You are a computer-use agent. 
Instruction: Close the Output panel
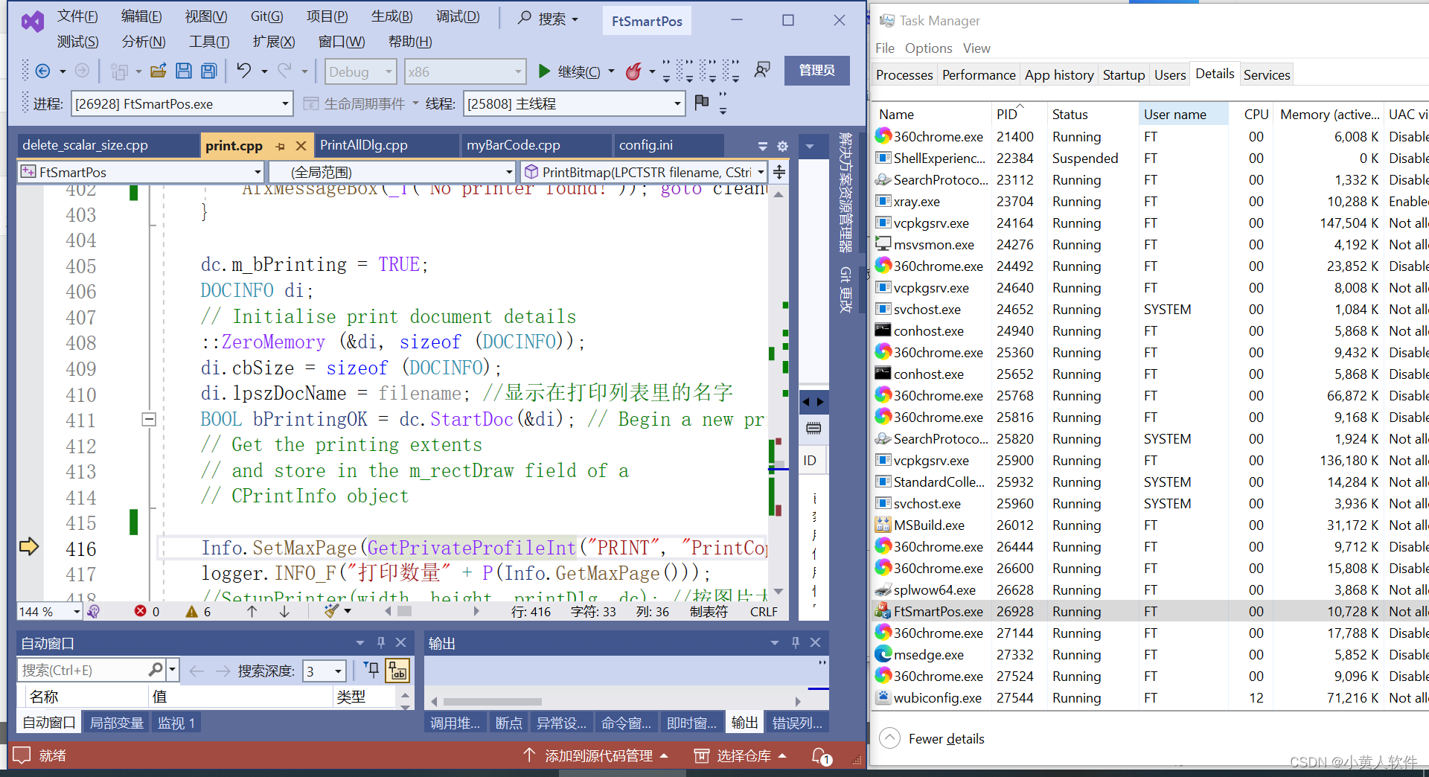816,642
